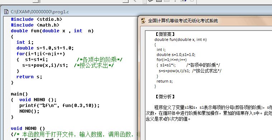Click the 【微答案】 heading in answer panel
Image resolution: width=272 pixels, height=140 pixels.
click(x=165, y=34)
